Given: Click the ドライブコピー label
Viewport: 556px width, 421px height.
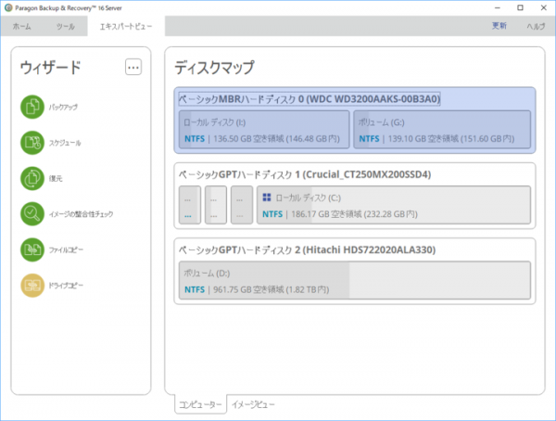Looking at the screenshot, I should pyautogui.click(x=66, y=286).
